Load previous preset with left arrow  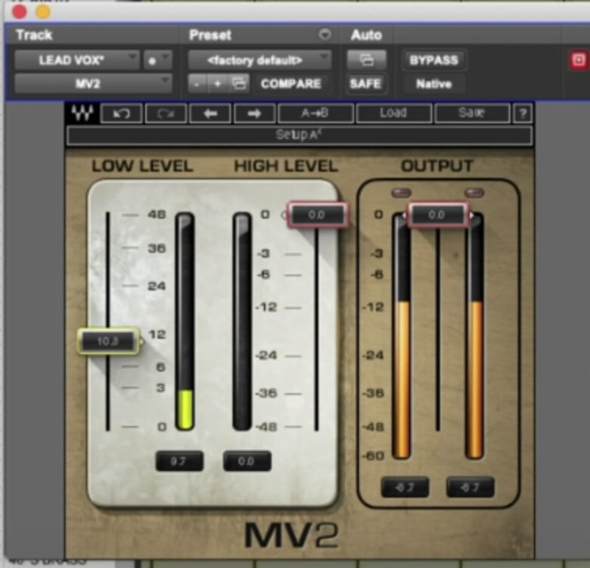(210, 113)
